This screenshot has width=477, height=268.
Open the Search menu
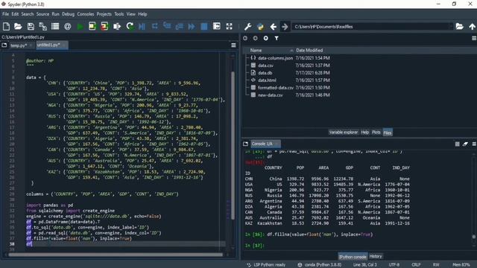point(28,14)
